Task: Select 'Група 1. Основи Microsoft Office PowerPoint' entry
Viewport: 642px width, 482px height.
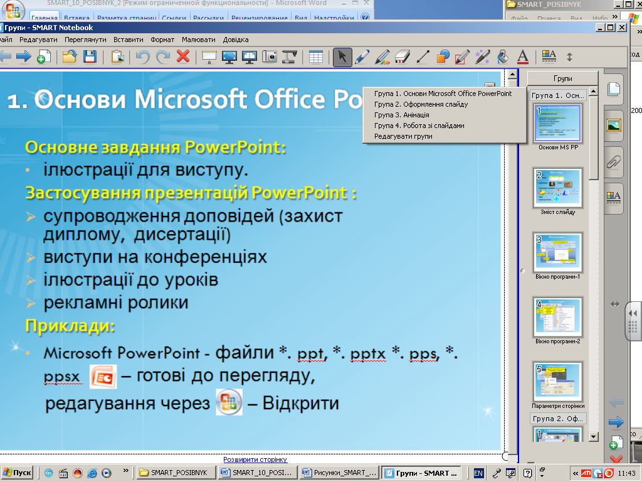Action: point(443,94)
